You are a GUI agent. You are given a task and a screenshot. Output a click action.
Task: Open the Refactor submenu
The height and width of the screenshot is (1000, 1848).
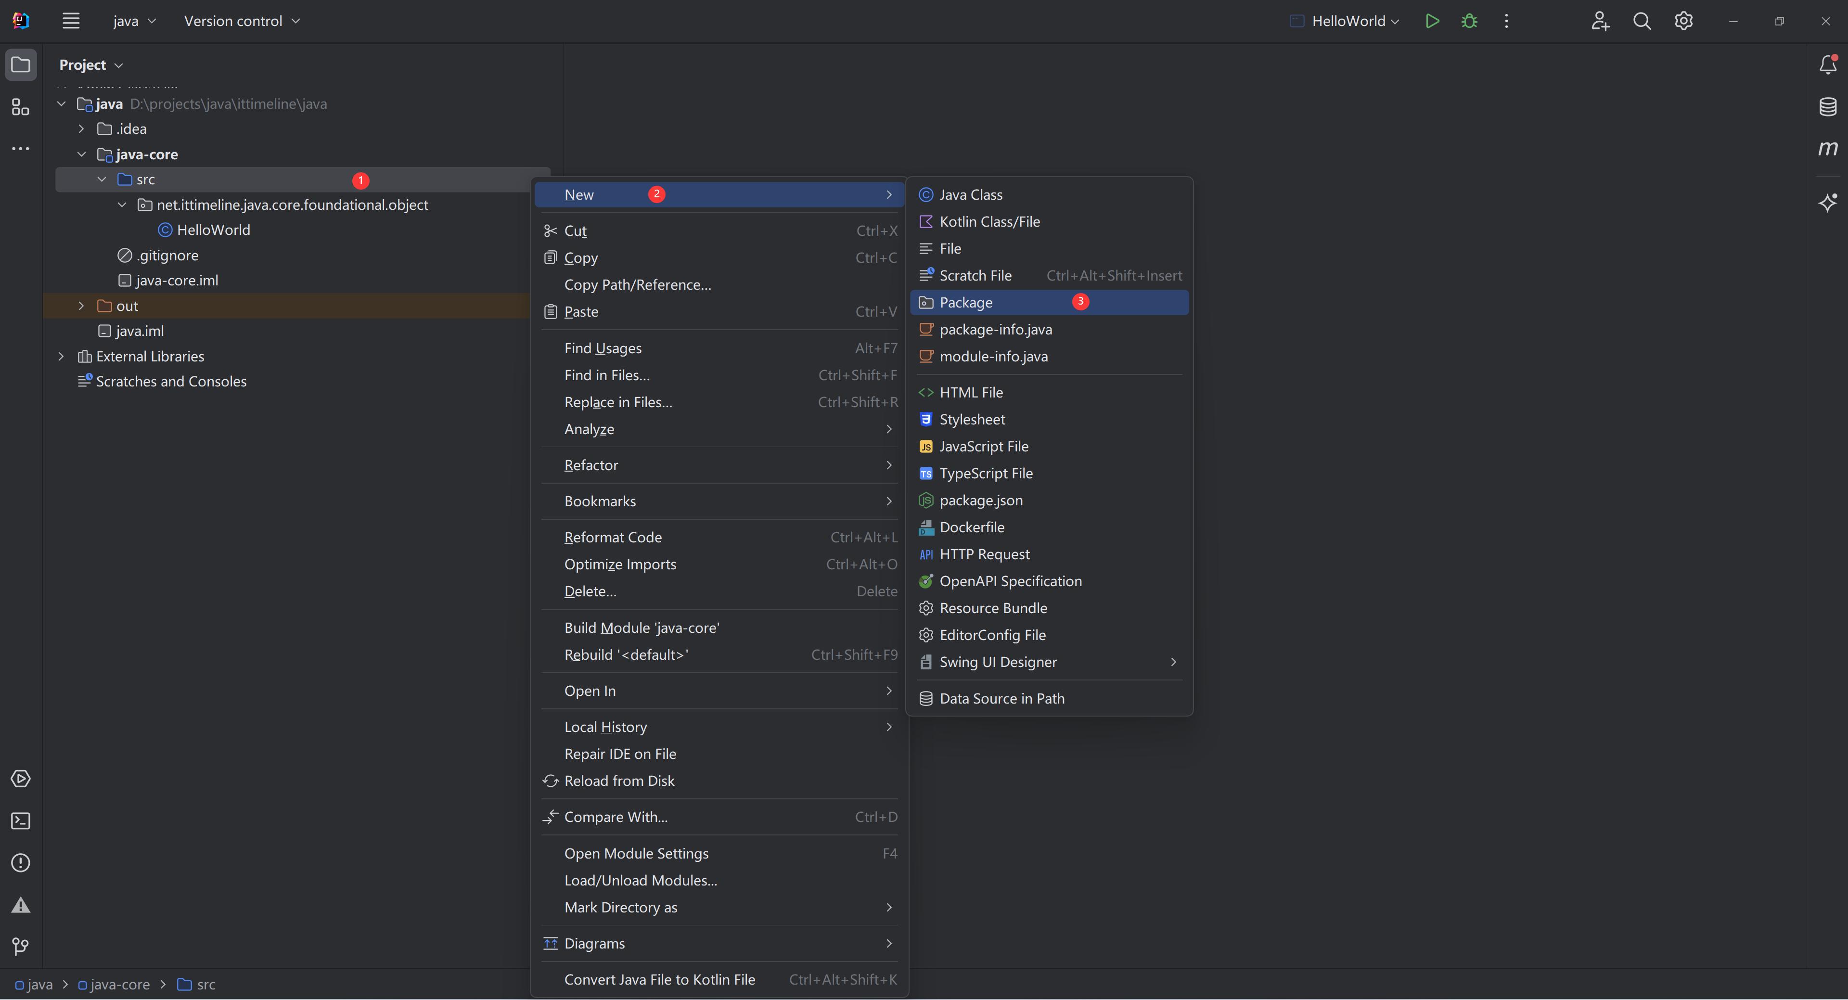coord(719,465)
